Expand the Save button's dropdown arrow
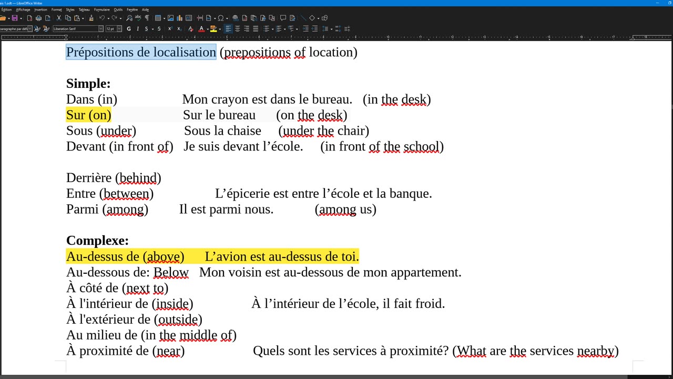The width and height of the screenshot is (673, 379). click(x=21, y=18)
